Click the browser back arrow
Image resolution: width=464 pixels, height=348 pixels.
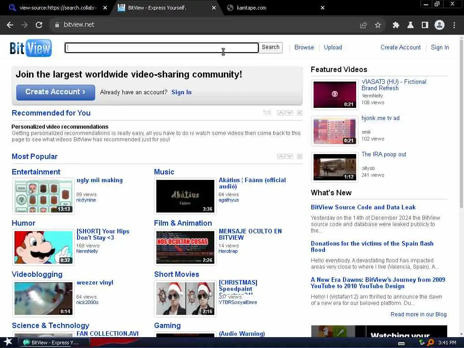coord(10,25)
